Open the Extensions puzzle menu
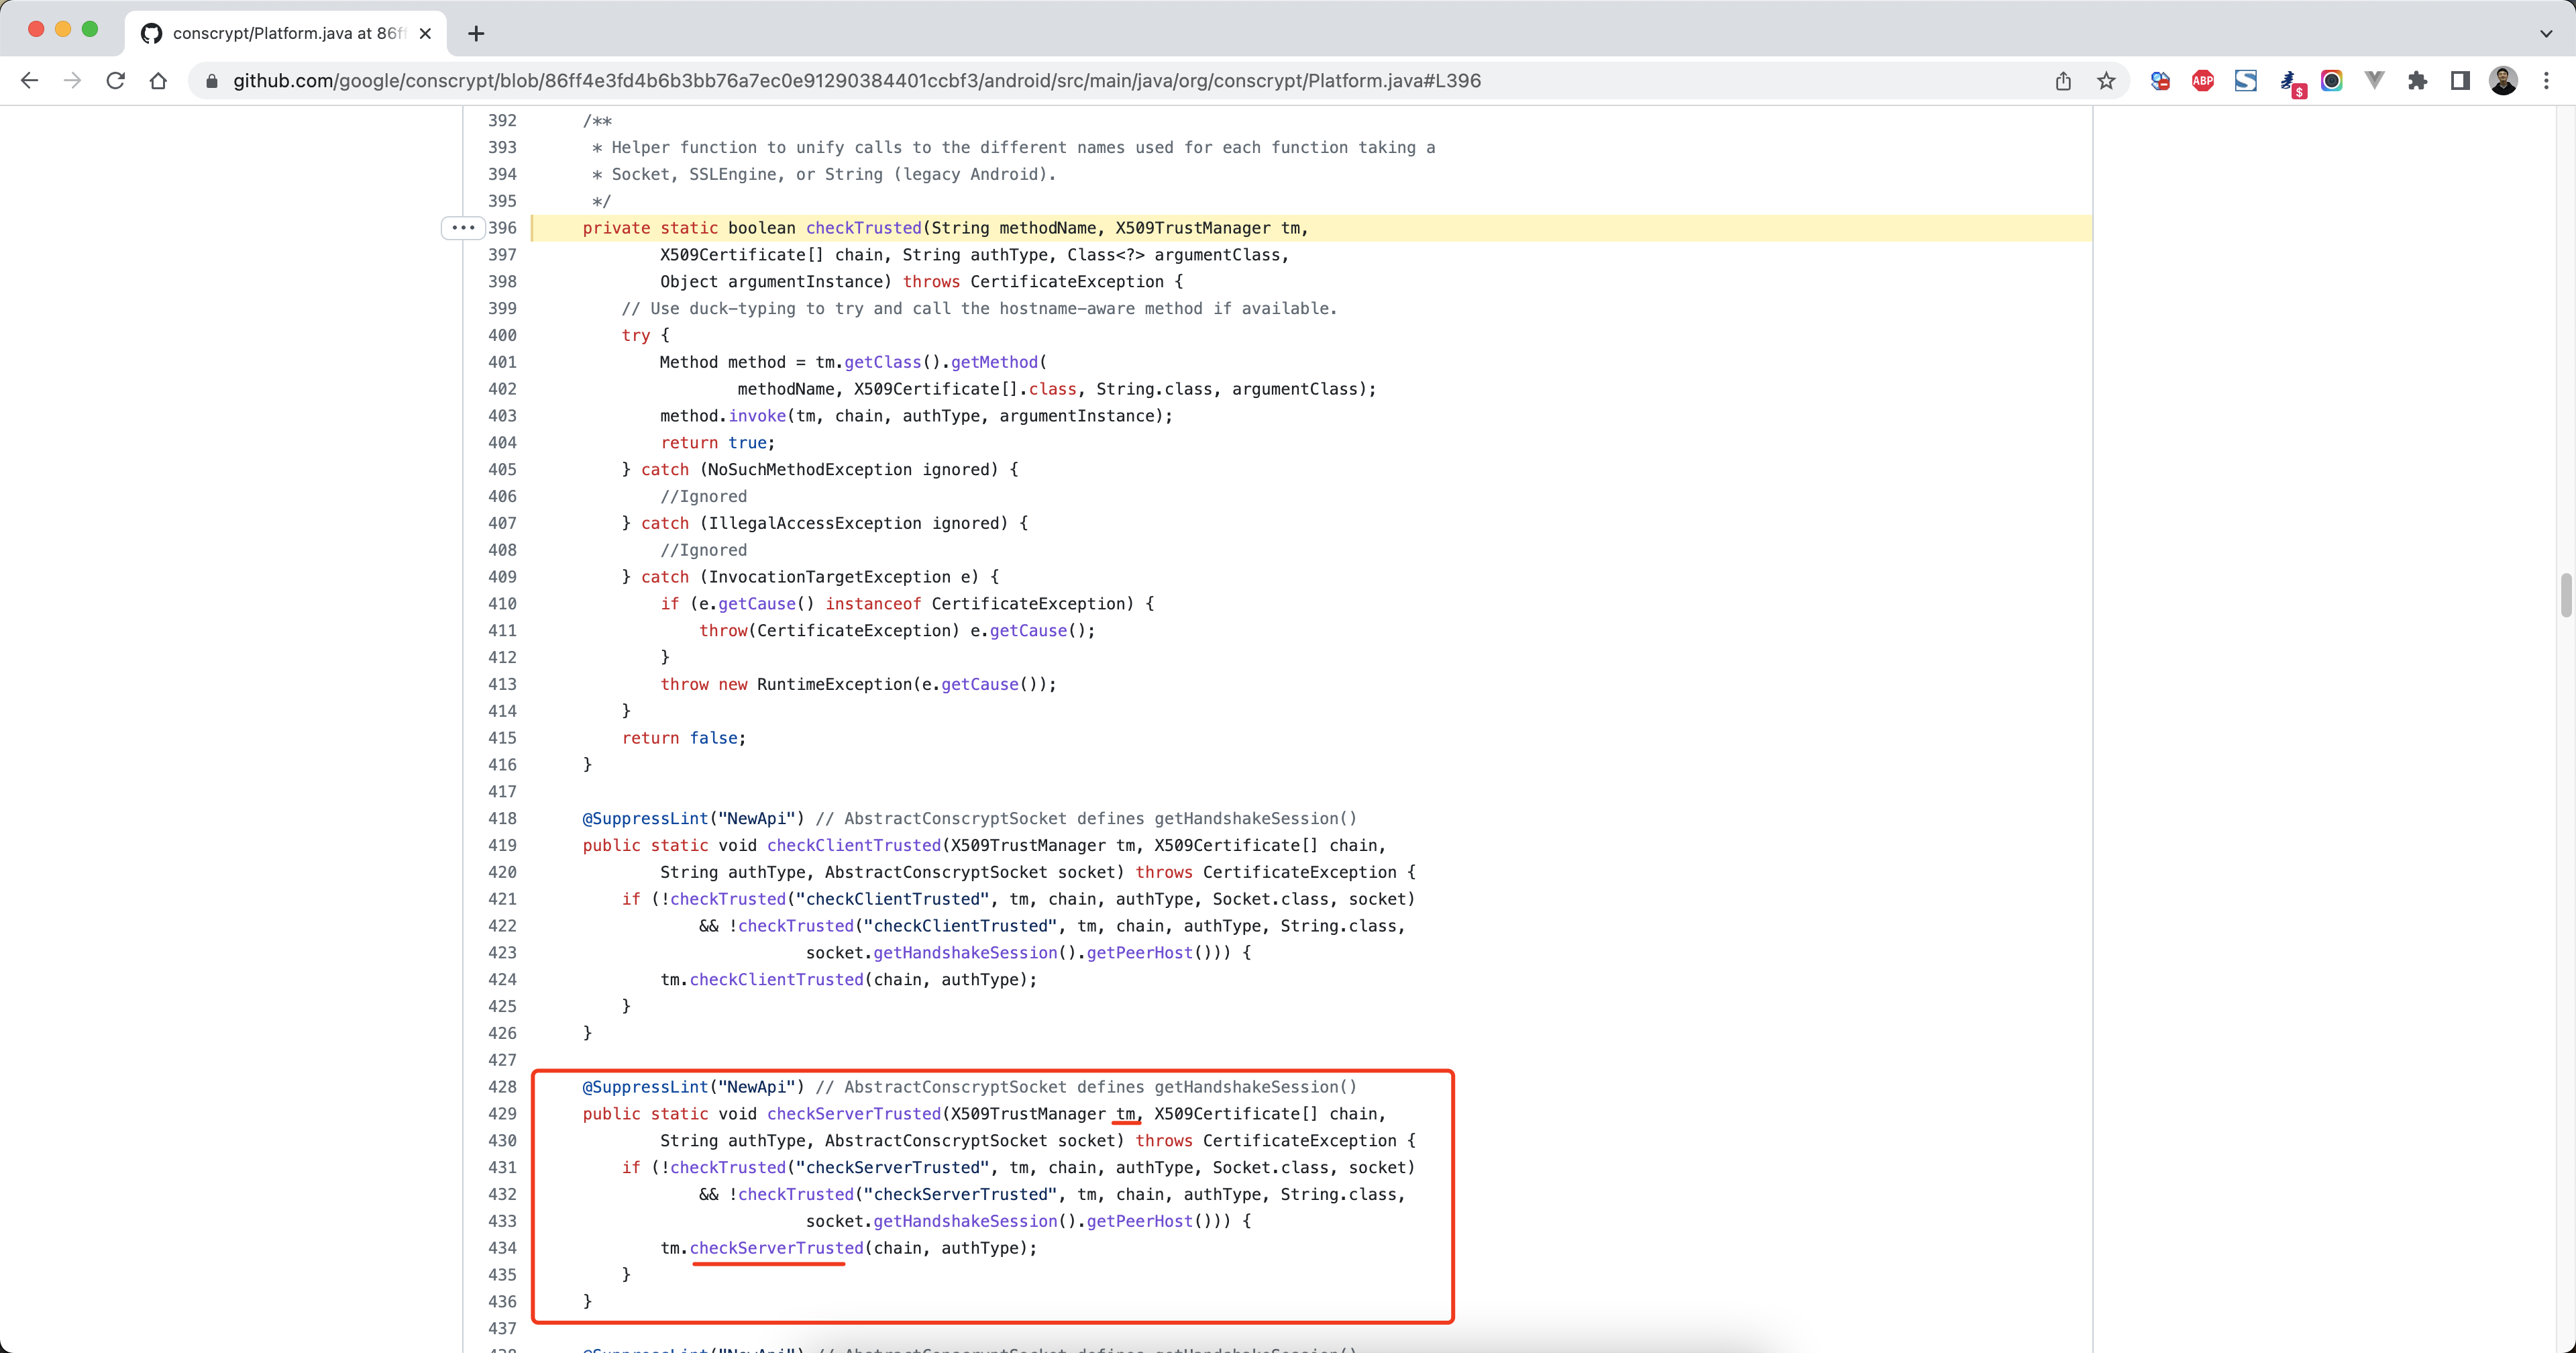 pos(2417,81)
